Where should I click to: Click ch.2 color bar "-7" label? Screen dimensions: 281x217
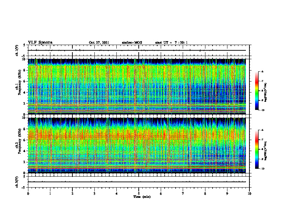click(x=262, y=140)
